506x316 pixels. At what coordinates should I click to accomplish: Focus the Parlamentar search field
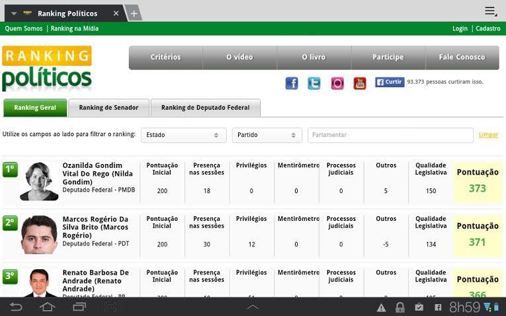(390, 135)
